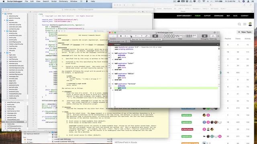Sort forum topics by Replies column
Screen dimensions: 257x144
pyautogui.click(x=228, y=39)
